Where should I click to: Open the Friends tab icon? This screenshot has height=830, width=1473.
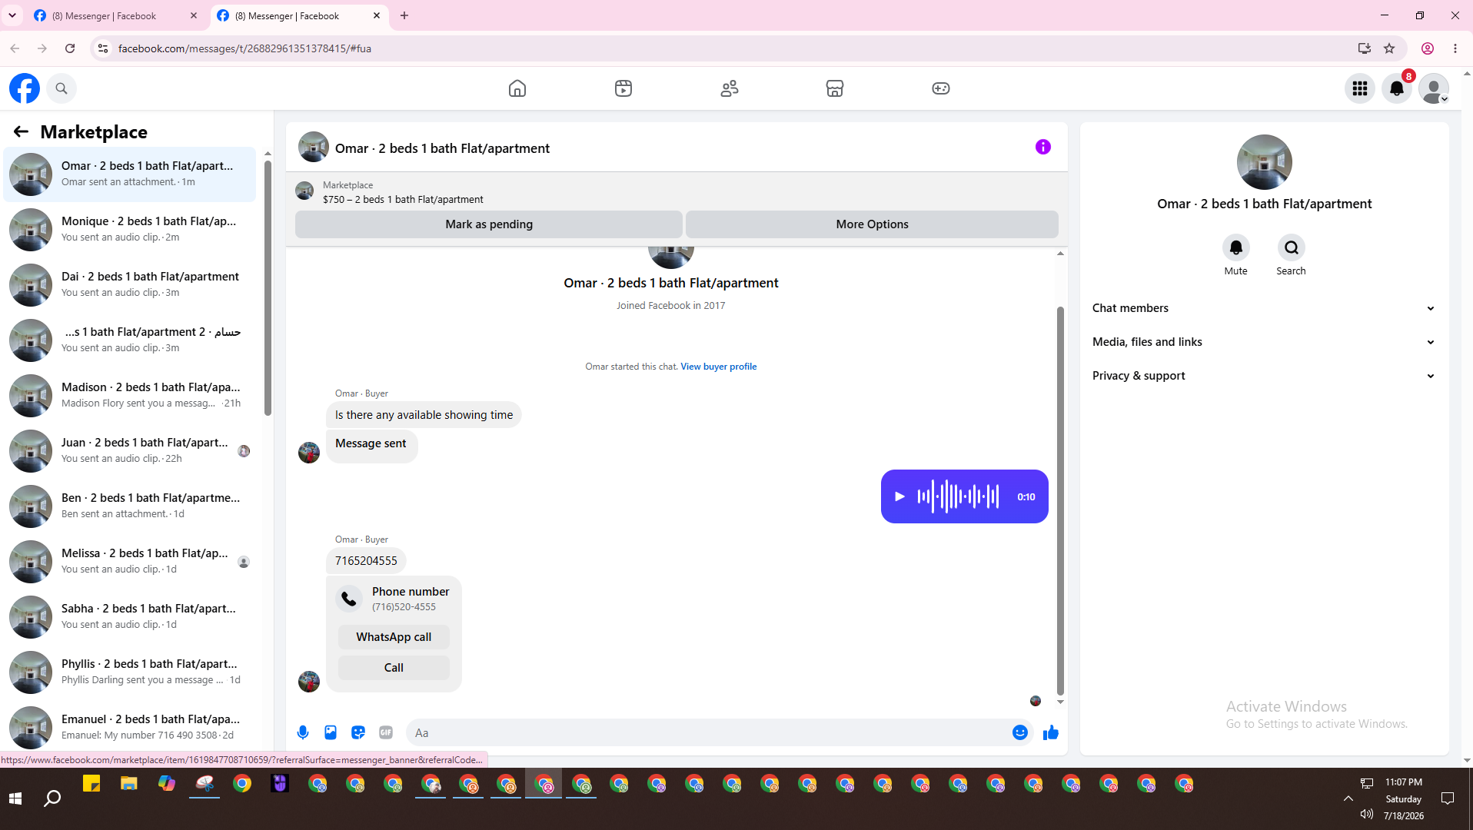tap(730, 88)
